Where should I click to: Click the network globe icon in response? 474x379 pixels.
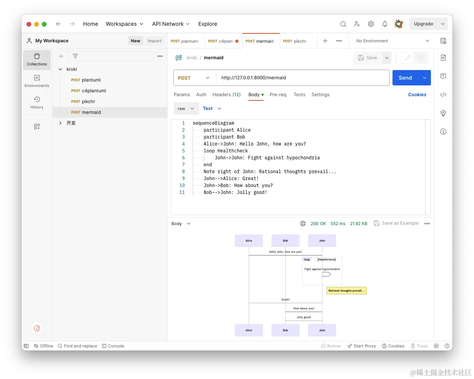click(303, 224)
